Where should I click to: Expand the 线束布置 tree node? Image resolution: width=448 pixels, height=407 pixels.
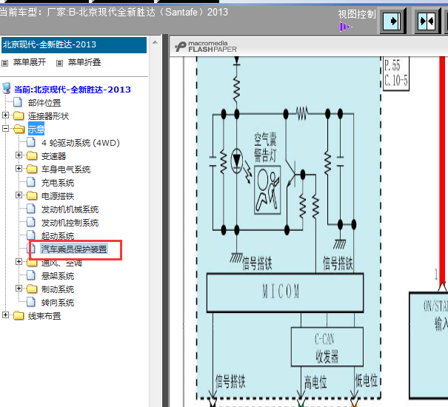pyautogui.click(x=5, y=315)
